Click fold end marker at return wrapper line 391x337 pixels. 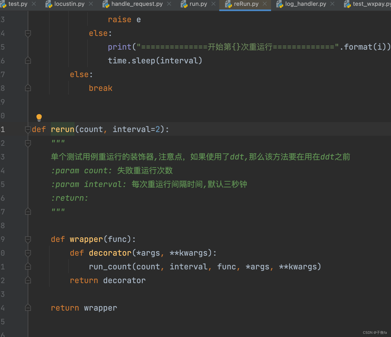[x=28, y=308]
